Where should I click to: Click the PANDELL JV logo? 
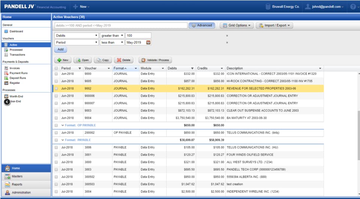pyautogui.click(x=19, y=7)
